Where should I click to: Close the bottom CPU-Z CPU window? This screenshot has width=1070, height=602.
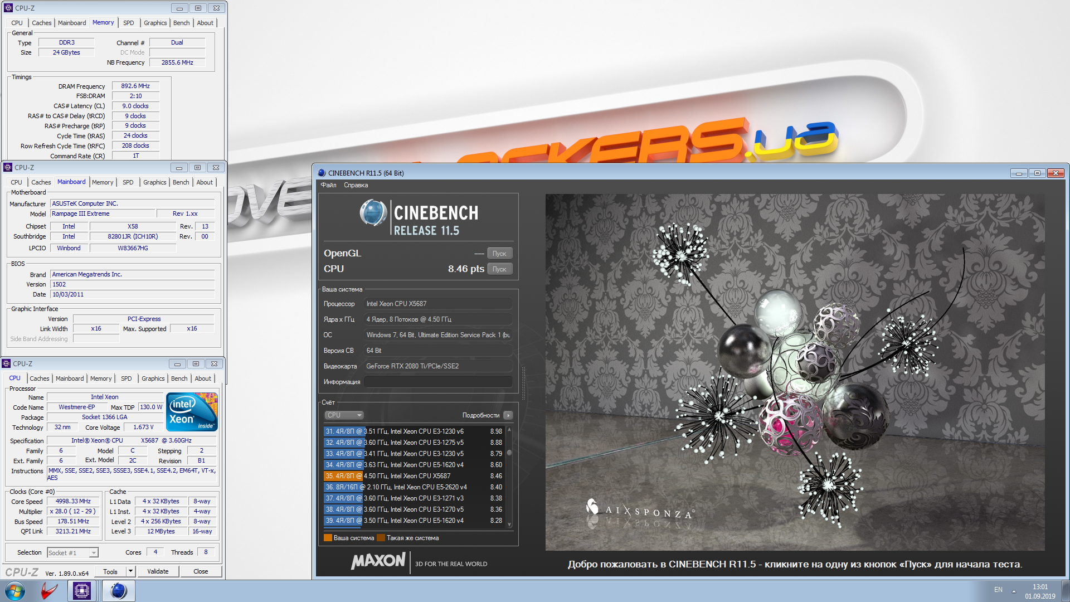click(x=214, y=363)
